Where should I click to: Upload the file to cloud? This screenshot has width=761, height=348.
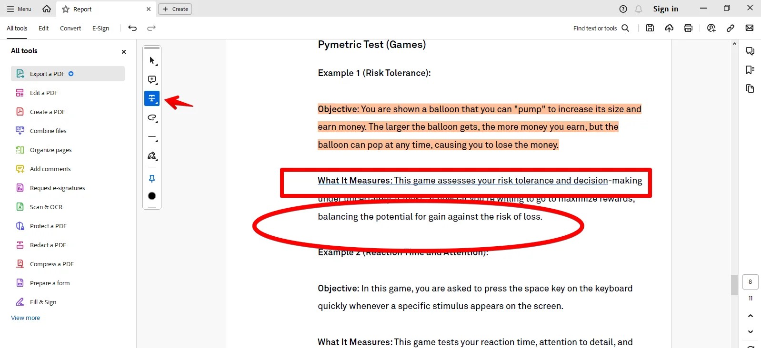click(669, 28)
